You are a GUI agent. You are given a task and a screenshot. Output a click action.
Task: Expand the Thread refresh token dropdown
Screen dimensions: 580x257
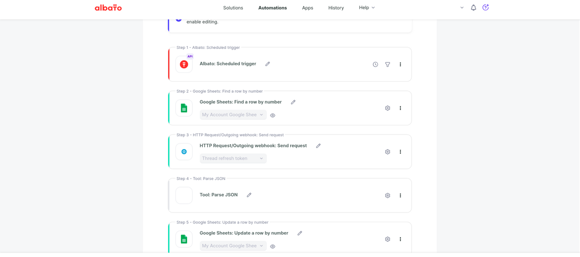point(233,159)
